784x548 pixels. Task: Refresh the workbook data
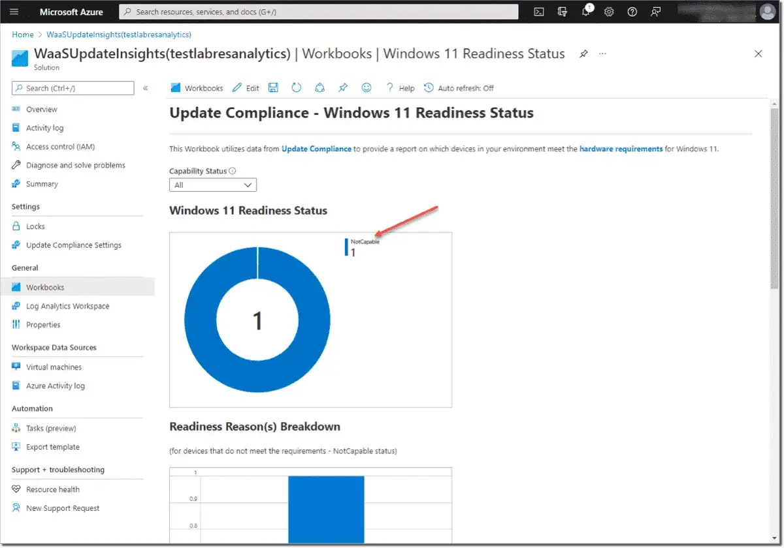tap(297, 88)
